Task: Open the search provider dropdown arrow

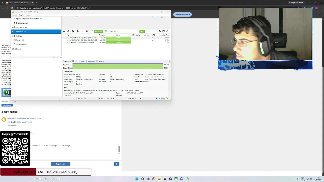Action: (108, 31)
